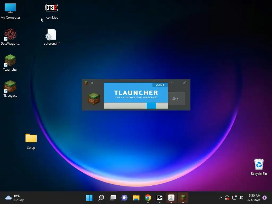Image resolution: width=272 pixels, height=204 pixels.
Task: Select the TL Legacy desktop shortcut
Action: click(x=10, y=89)
